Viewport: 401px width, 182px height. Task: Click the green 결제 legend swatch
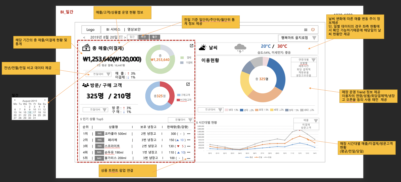(x=182, y=58)
